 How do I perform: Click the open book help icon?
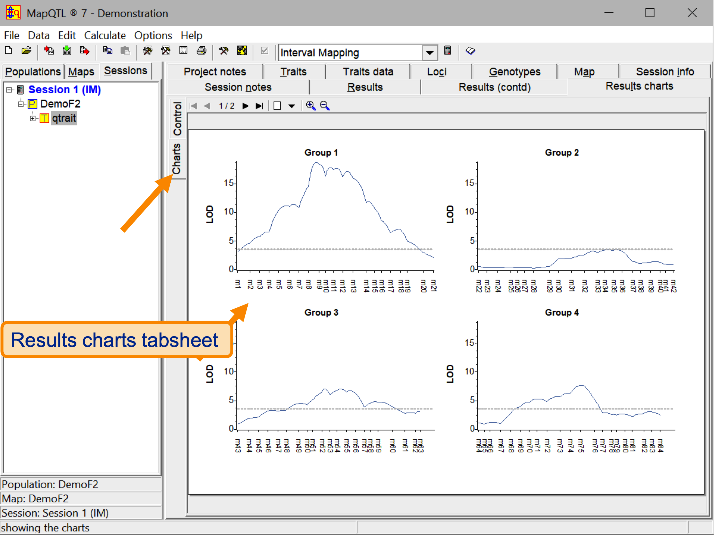coord(470,51)
